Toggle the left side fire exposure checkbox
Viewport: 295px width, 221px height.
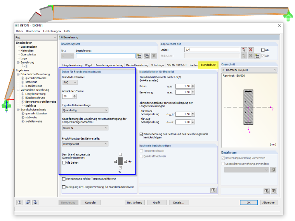point(115,161)
